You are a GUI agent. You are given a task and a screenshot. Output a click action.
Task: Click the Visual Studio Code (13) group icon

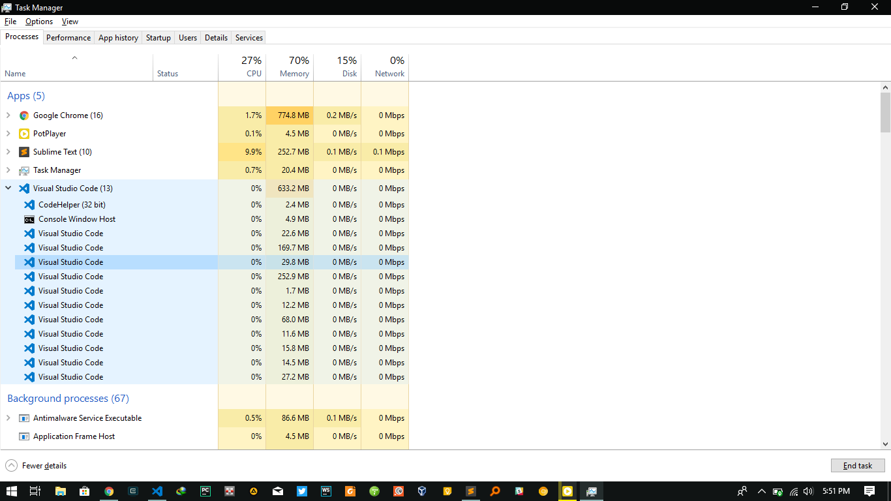click(24, 189)
